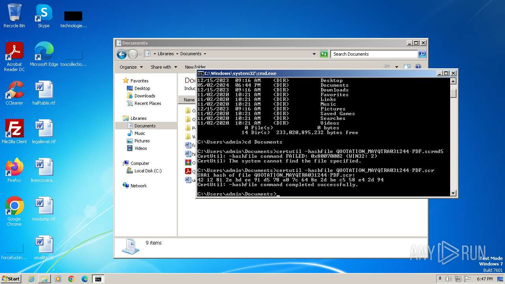This screenshot has height=284, width=505.
Task: Click Libraries in the address breadcrumb
Action: coord(166,54)
